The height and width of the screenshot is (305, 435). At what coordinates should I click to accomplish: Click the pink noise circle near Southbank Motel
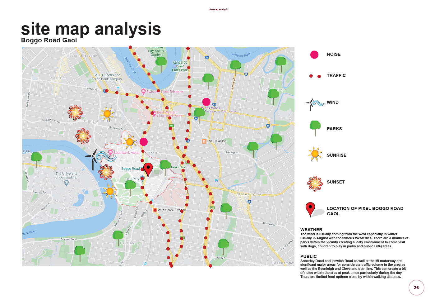[x=143, y=142]
